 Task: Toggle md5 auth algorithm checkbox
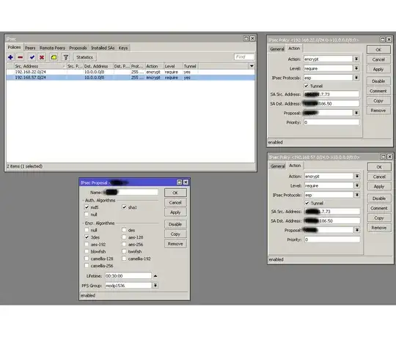(x=87, y=207)
